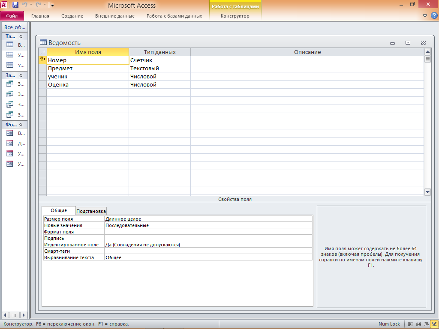The image size is (439, 329).
Task: Click navigation pane scroll right arrow
Action: coord(24,315)
